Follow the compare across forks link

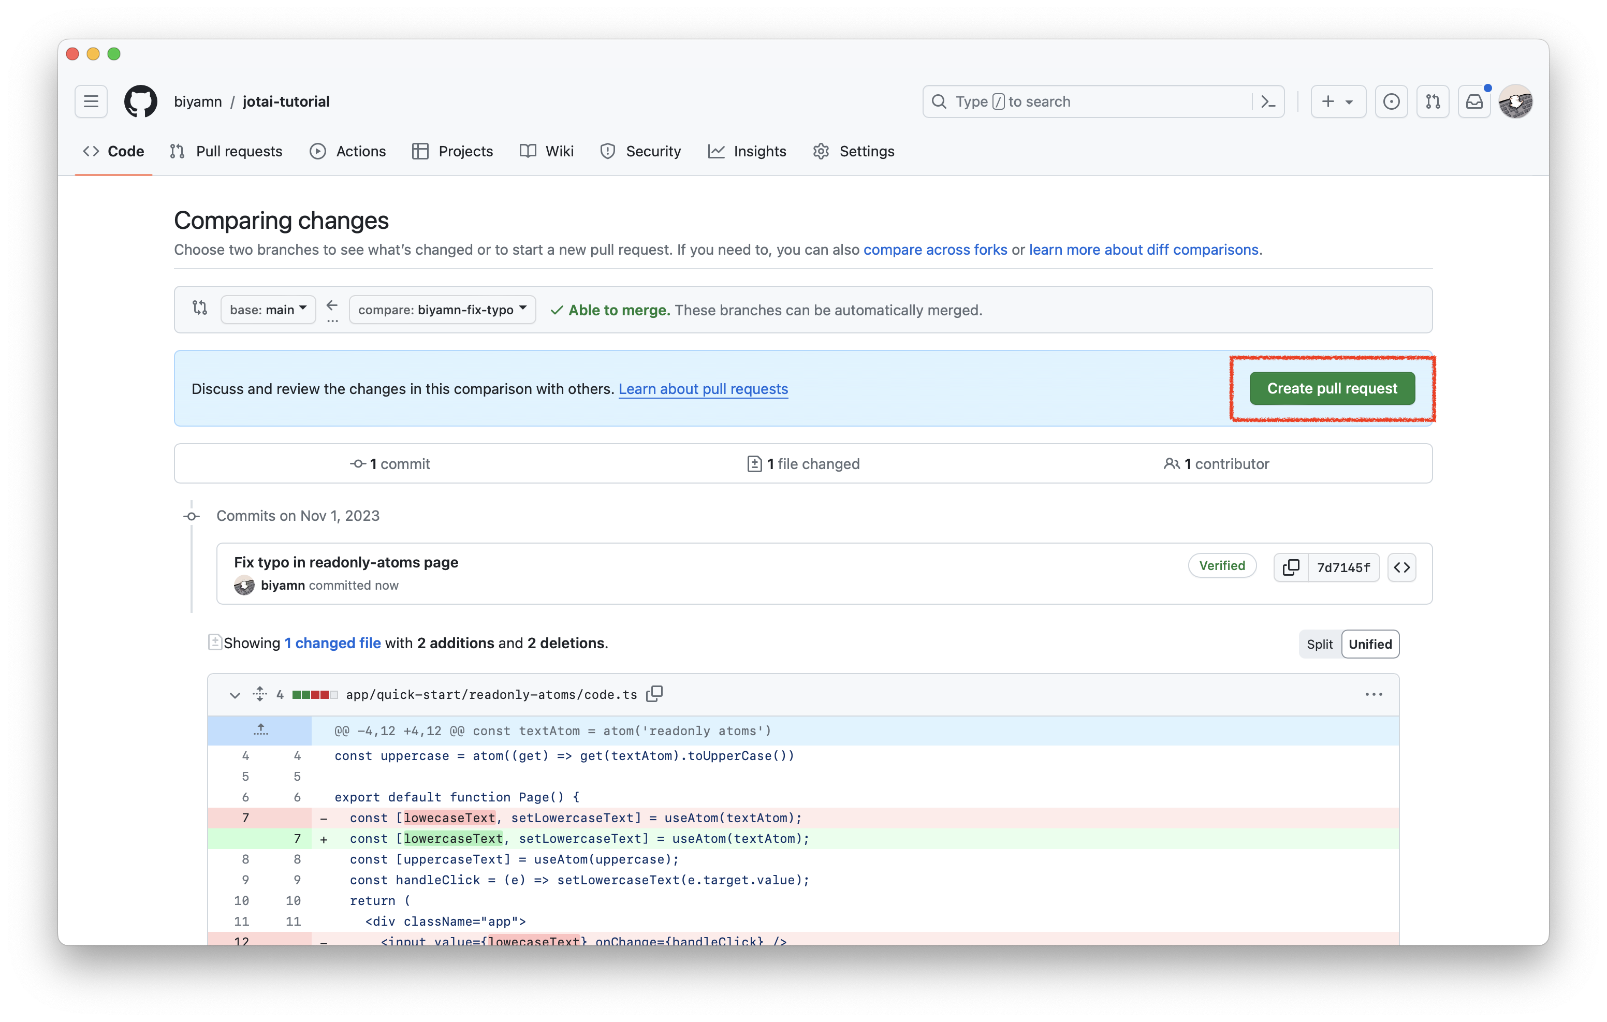pyautogui.click(x=935, y=250)
